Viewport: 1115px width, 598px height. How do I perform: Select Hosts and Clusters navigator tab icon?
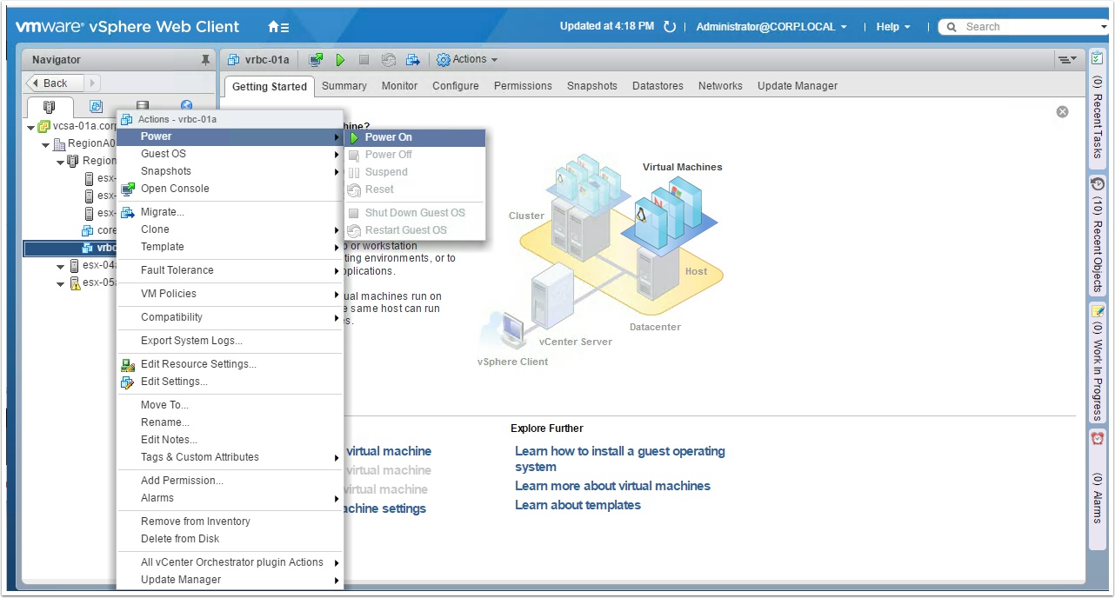point(50,107)
